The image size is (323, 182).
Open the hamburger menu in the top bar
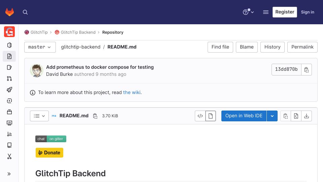tap(266, 12)
